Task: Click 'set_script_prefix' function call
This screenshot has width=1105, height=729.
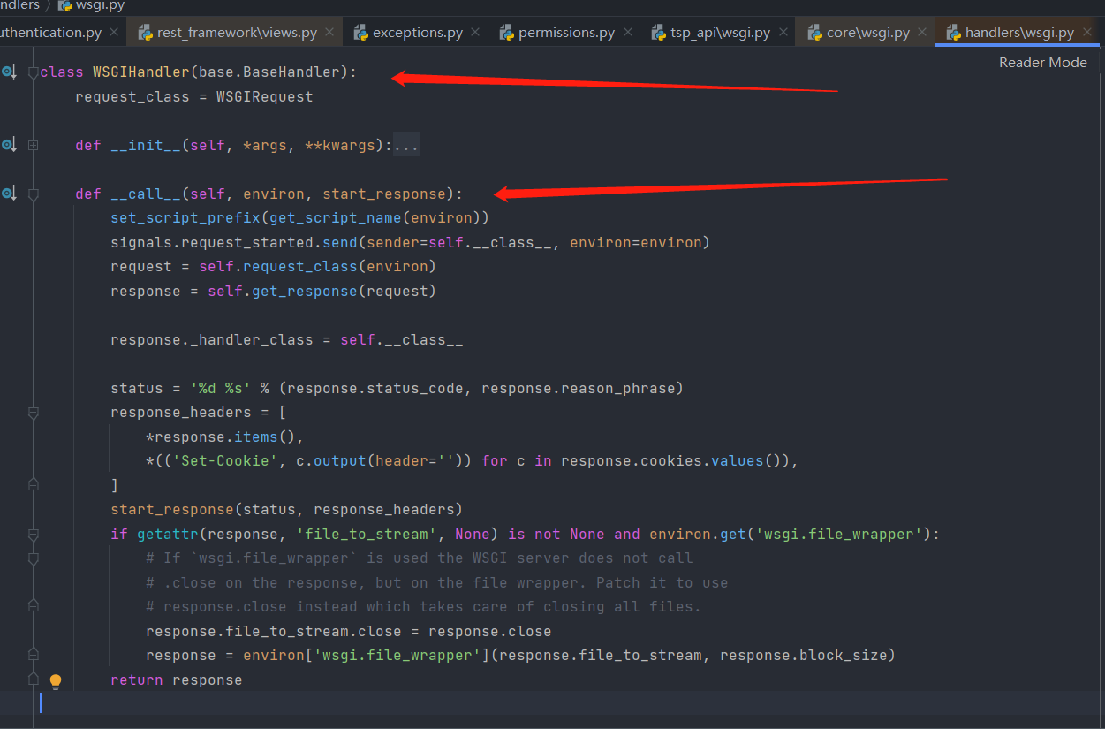Action: click(185, 218)
